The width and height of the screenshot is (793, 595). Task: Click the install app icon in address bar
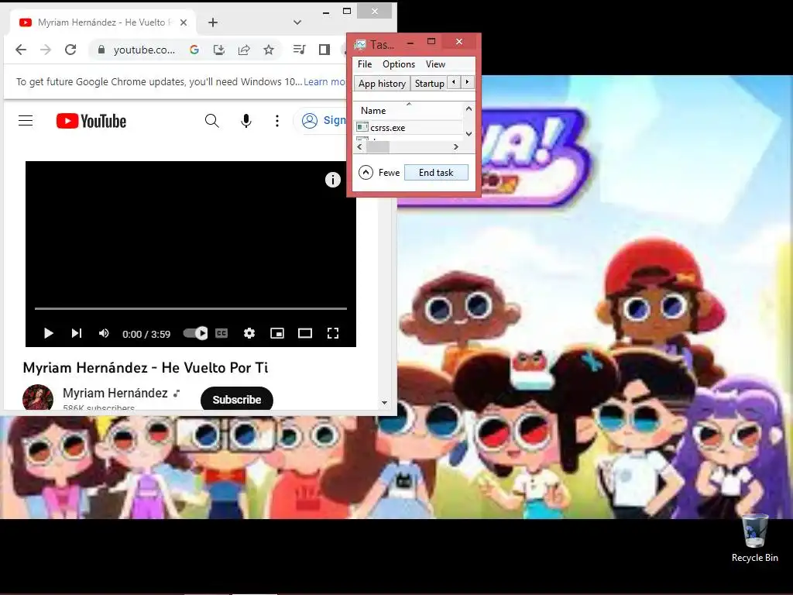(x=219, y=50)
